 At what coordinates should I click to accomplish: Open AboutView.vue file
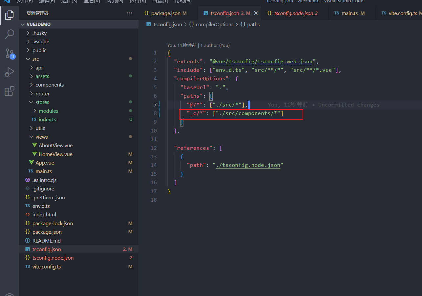pos(79,146)
